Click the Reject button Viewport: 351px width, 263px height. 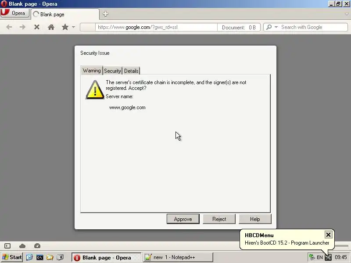point(219,219)
